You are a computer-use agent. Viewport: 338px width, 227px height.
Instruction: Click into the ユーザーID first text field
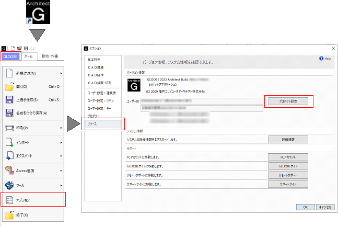point(202,101)
